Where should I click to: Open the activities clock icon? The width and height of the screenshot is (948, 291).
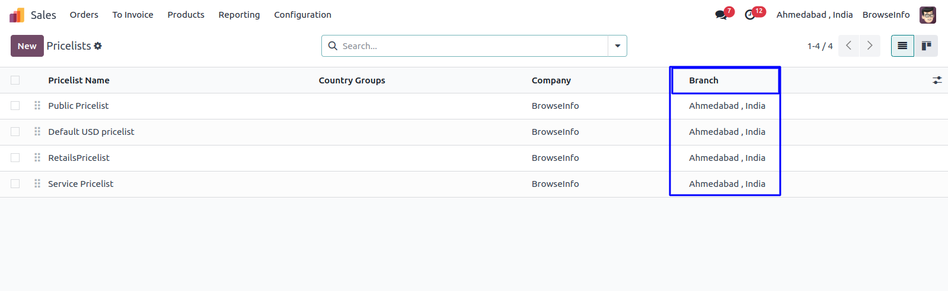pyautogui.click(x=750, y=15)
